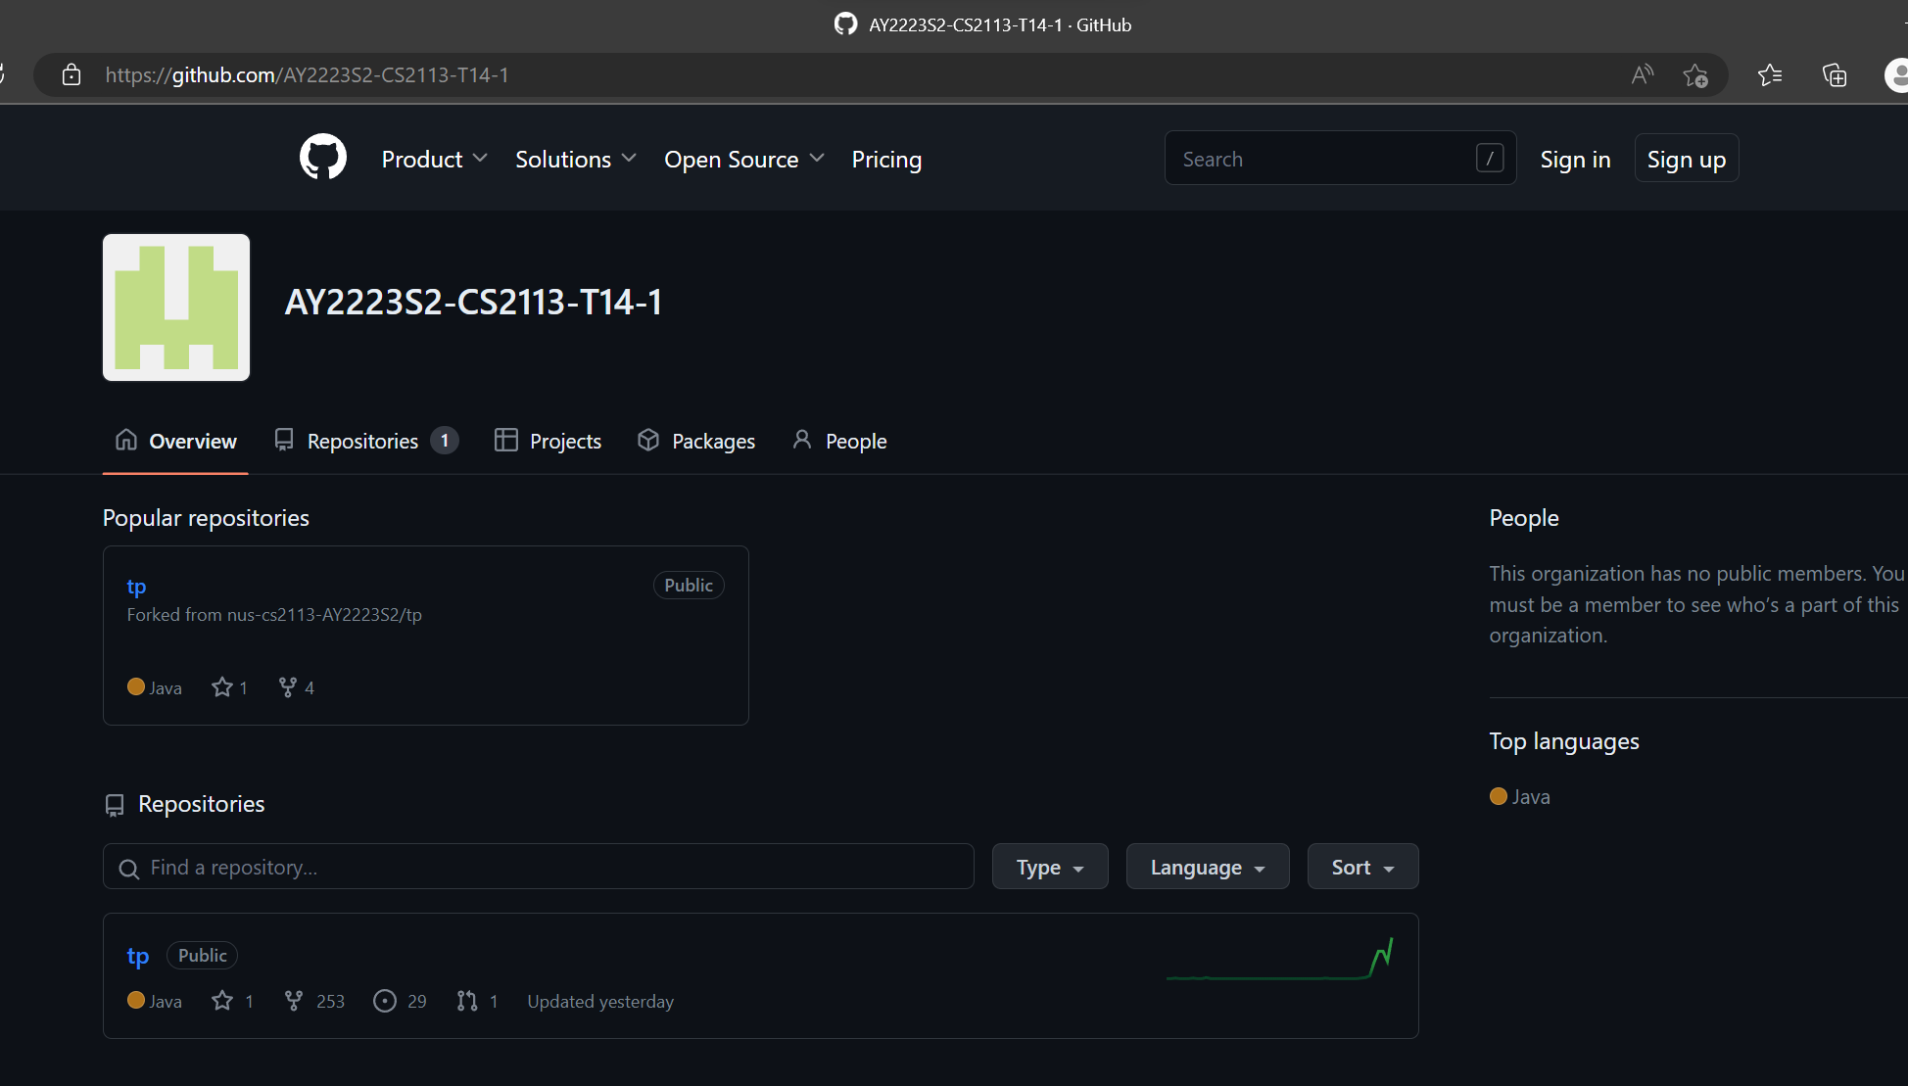Switch to the Repositories tab
The height and width of the screenshot is (1086, 1908).
[x=364, y=442]
